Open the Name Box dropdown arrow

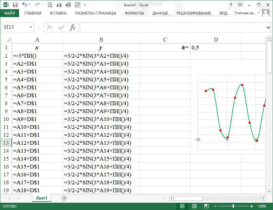31,27
